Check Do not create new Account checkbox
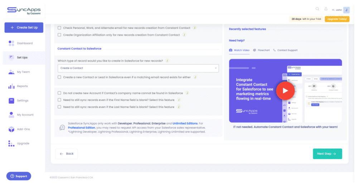This screenshot has width=358, height=188. coord(59,93)
